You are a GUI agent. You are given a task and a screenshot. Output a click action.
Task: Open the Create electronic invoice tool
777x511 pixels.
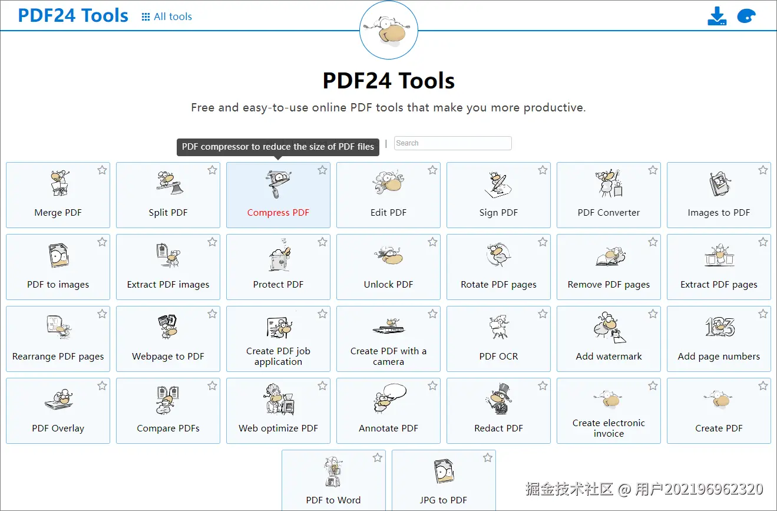click(x=609, y=411)
